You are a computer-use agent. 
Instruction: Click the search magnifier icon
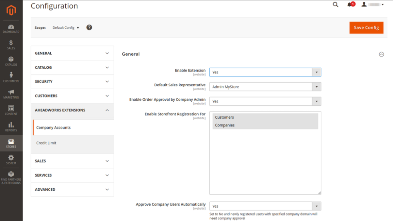pos(335,4)
